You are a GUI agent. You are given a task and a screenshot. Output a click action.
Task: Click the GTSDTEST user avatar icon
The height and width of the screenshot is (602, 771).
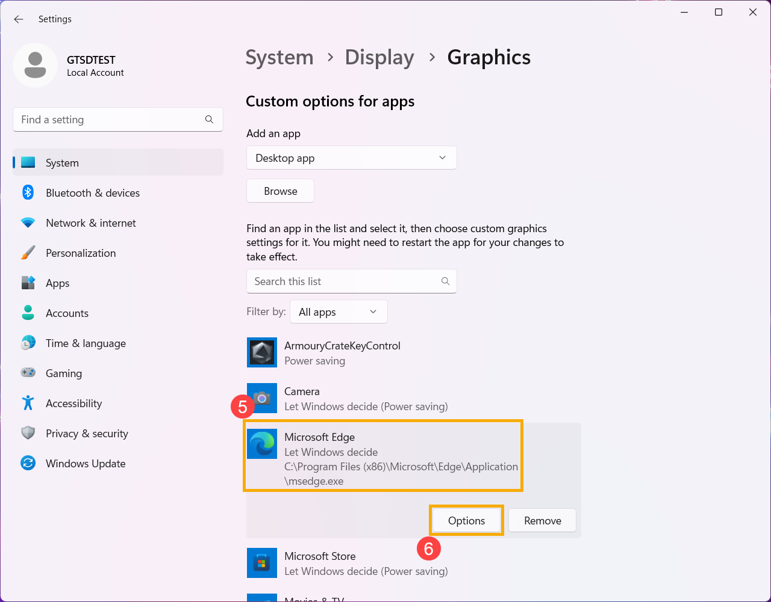point(36,66)
